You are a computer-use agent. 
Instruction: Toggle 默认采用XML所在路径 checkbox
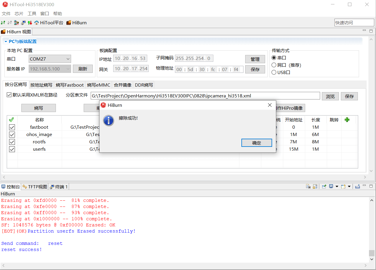pyautogui.click(x=9, y=95)
